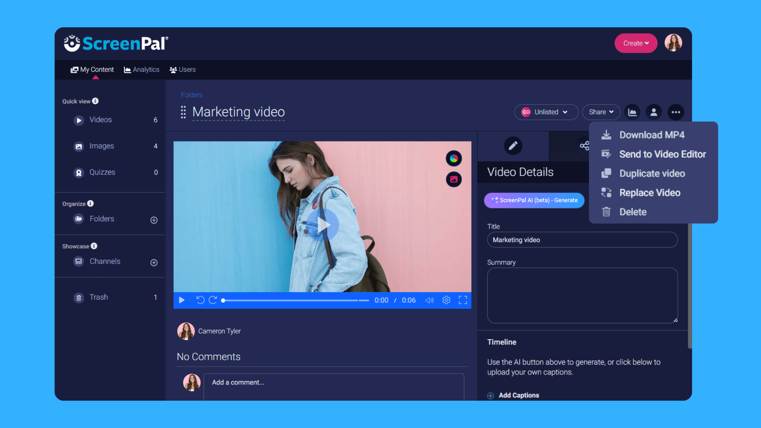Click inside the Summary text area

(582, 296)
